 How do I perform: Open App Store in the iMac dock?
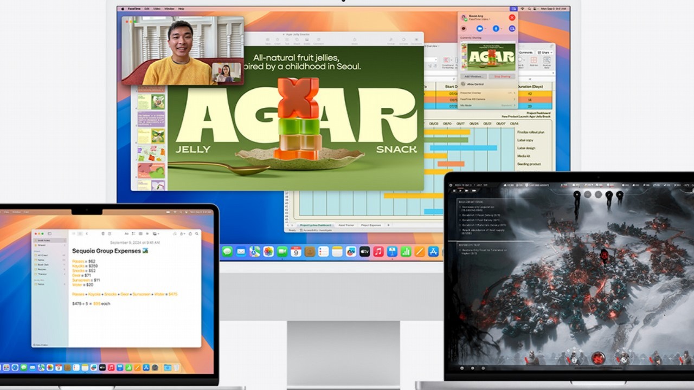433,251
